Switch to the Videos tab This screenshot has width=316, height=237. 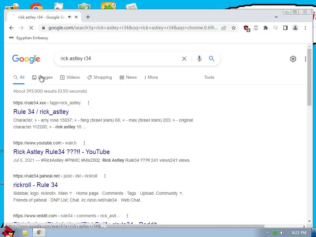pos(70,77)
